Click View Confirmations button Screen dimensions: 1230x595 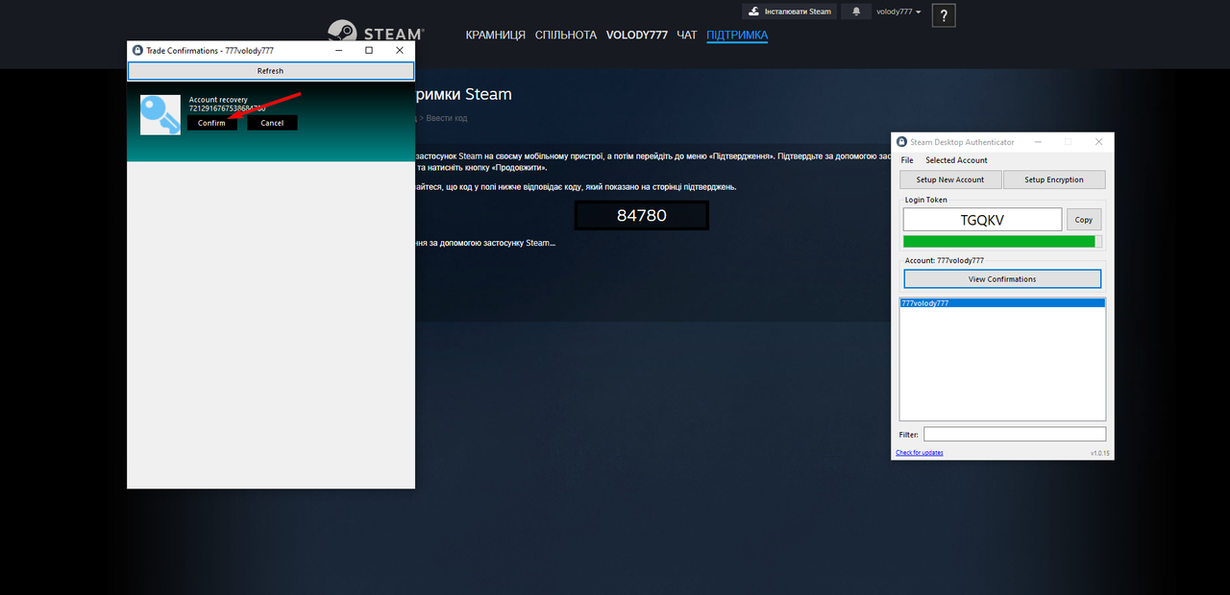[1002, 279]
